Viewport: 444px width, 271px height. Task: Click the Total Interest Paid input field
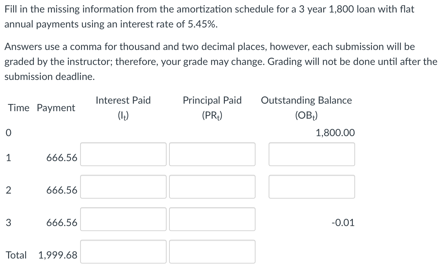pyautogui.click(x=123, y=252)
